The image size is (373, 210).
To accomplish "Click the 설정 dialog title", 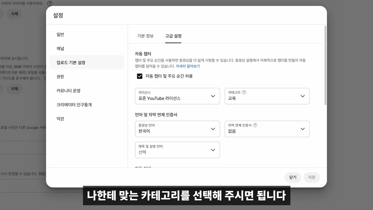I will [x=58, y=15].
